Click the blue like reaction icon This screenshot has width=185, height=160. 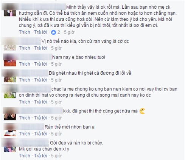(53, 32)
